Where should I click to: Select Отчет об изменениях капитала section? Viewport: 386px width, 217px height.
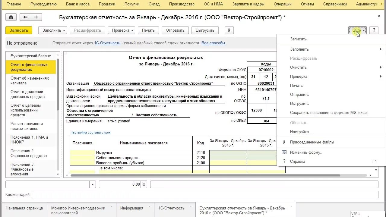tap(31, 80)
